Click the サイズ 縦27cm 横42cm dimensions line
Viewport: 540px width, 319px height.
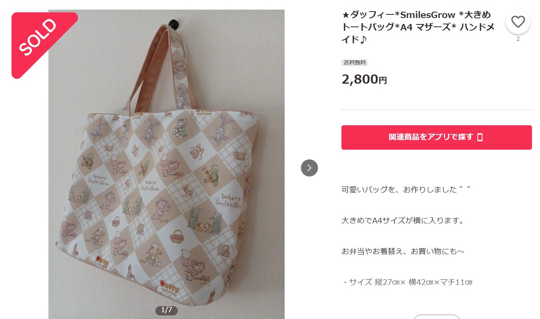(x=407, y=282)
